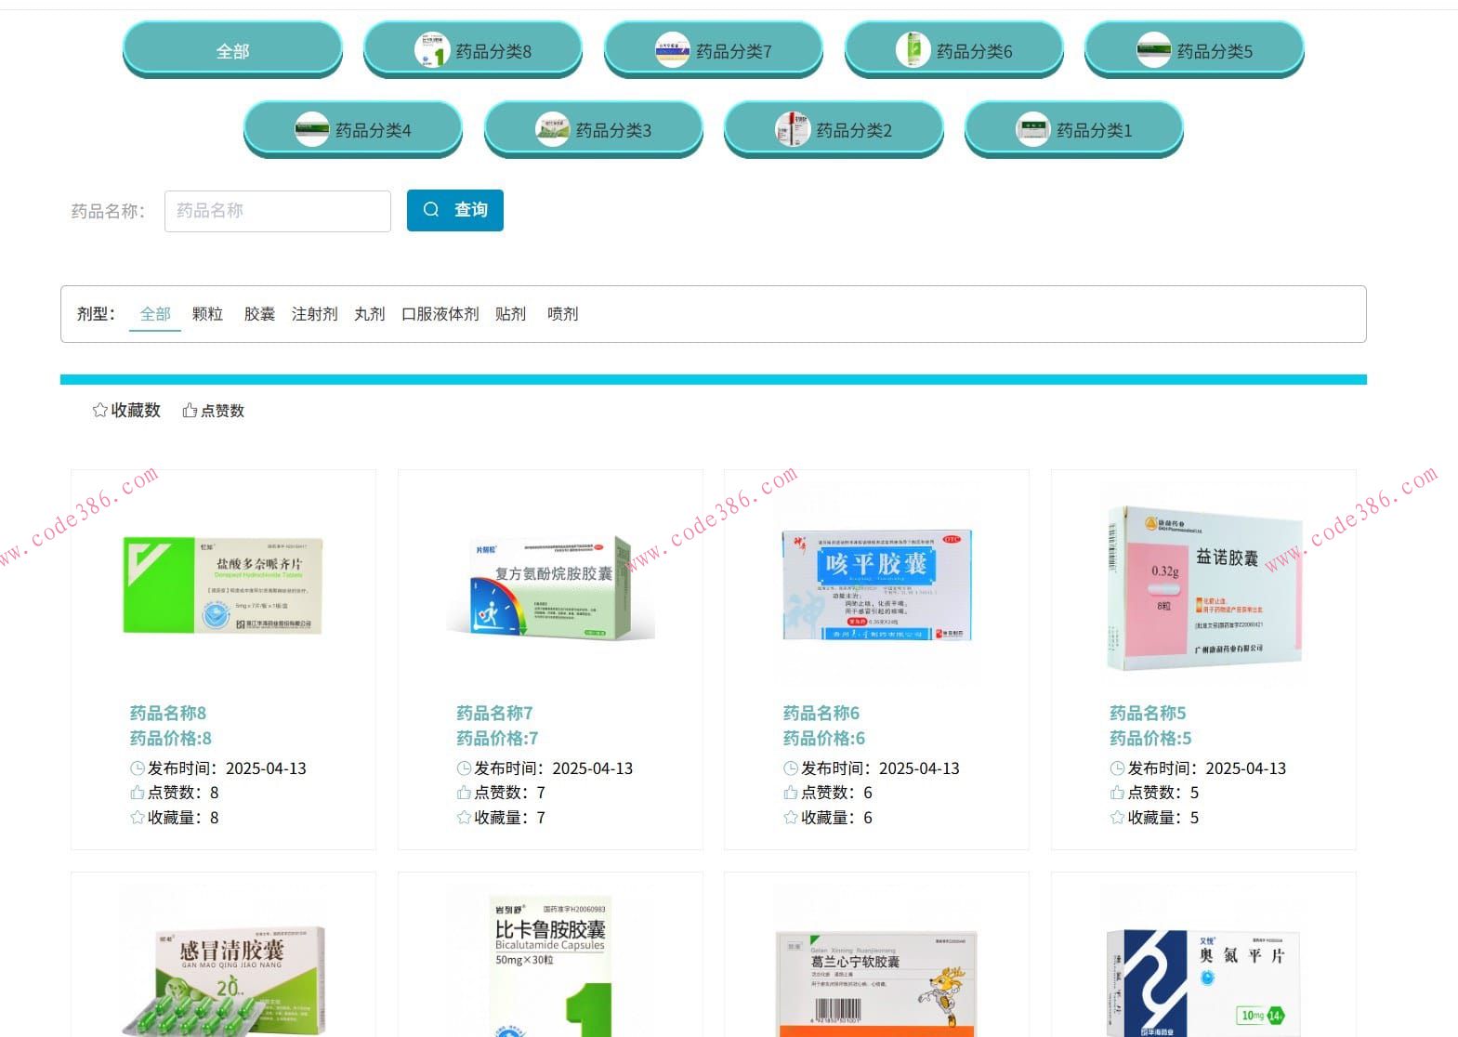1458x1037 pixels.
Task: Open category 药品分类3
Action: coord(594,129)
